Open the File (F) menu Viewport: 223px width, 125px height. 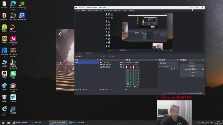(78, 11)
